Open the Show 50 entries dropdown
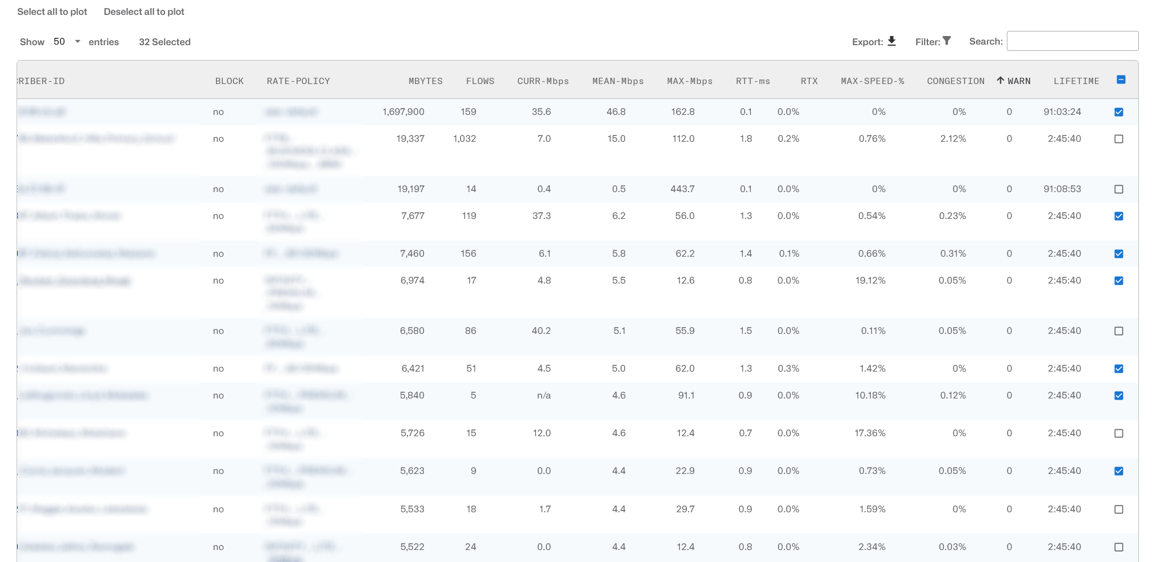Viewport: 1152px width, 562px height. coord(67,42)
